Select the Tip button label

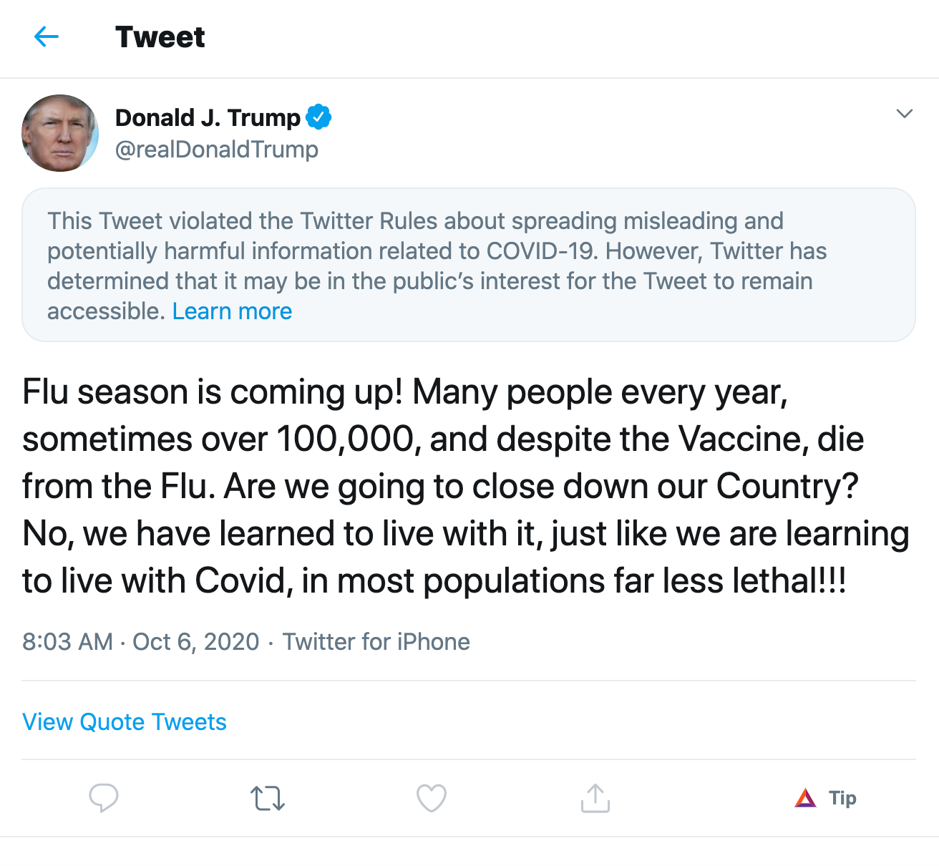842,798
